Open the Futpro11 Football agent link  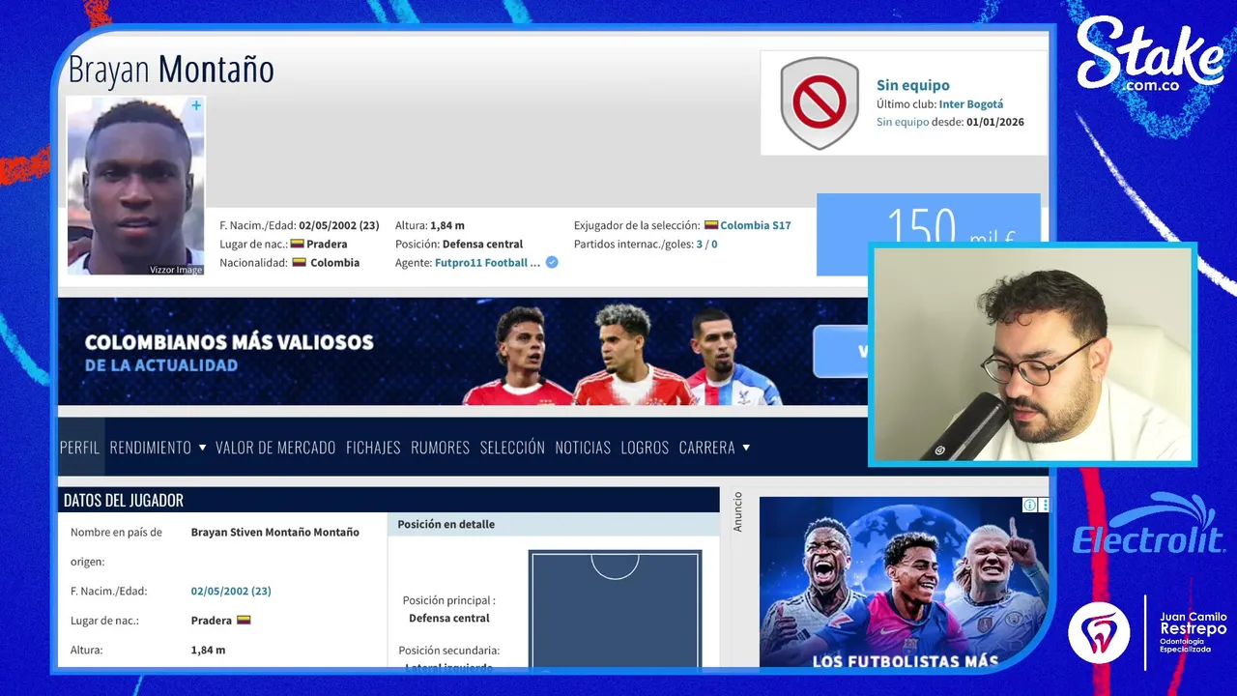click(487, 262)
